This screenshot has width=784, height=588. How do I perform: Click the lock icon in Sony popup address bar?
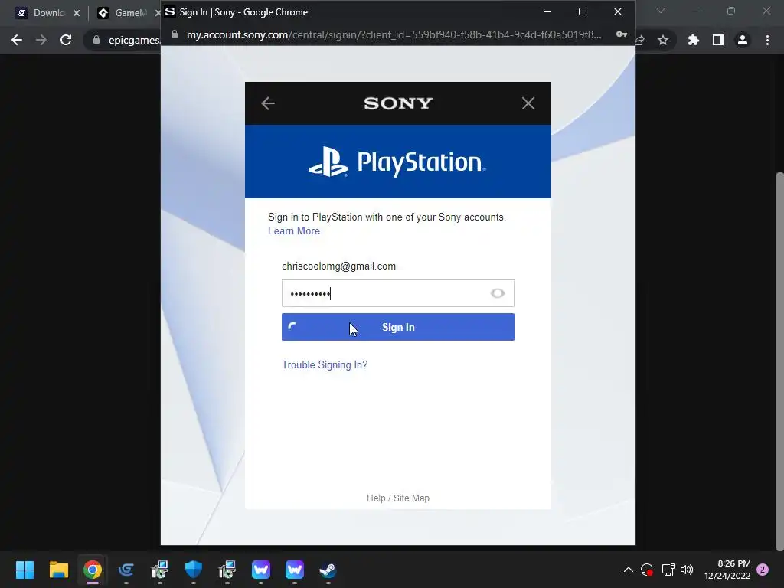(x=174, y=34)
